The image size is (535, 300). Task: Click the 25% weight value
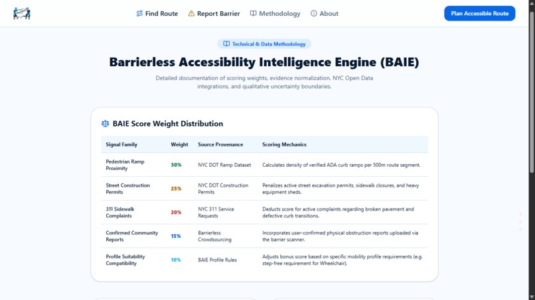pos(176,189)
